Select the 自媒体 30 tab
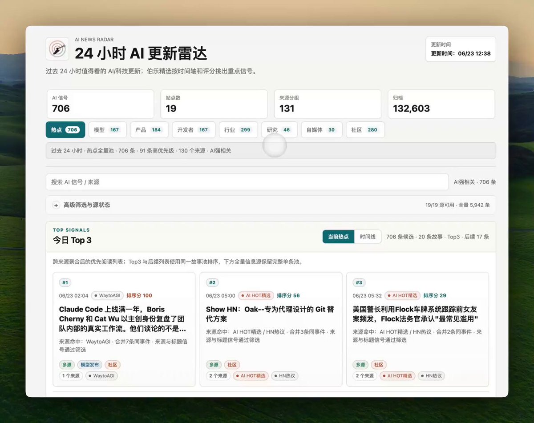This screenshot has height=423, width=534. tap(322, 130)
